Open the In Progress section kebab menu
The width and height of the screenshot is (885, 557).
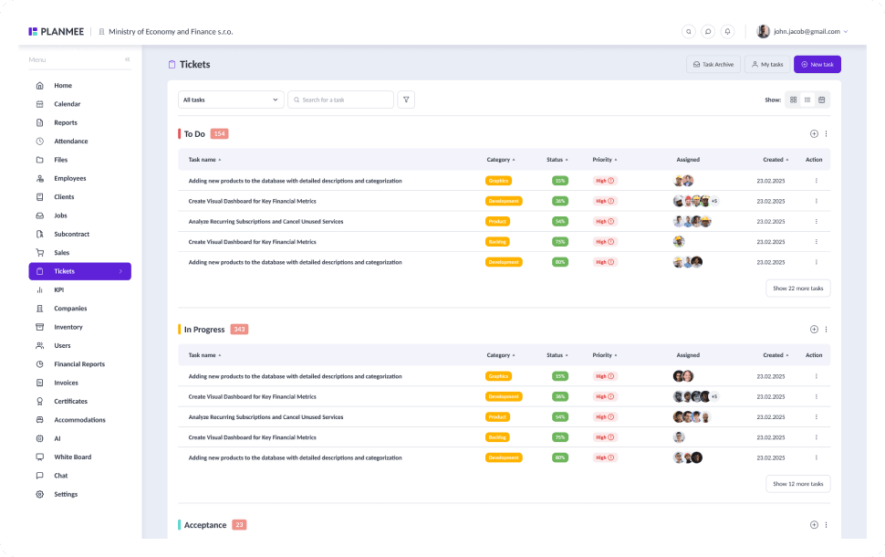(x=827, y=330)
